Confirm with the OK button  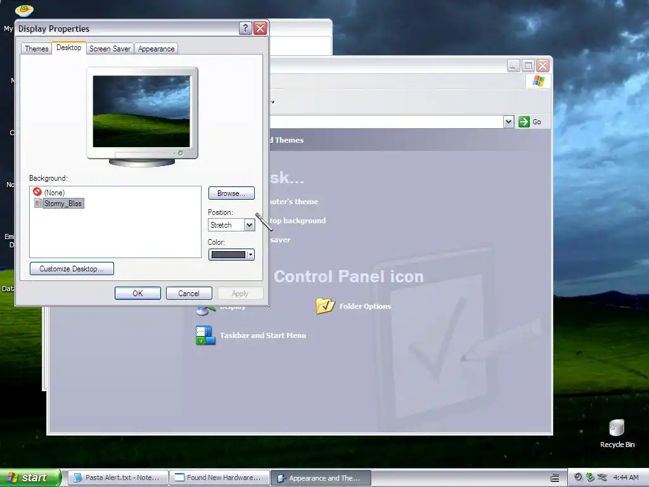click(x=138, y=293)
